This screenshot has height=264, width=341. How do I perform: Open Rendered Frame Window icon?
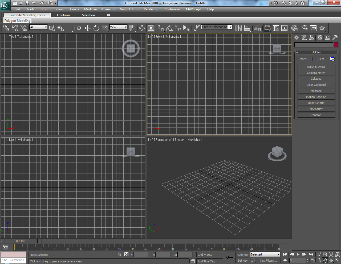[313, 28]
